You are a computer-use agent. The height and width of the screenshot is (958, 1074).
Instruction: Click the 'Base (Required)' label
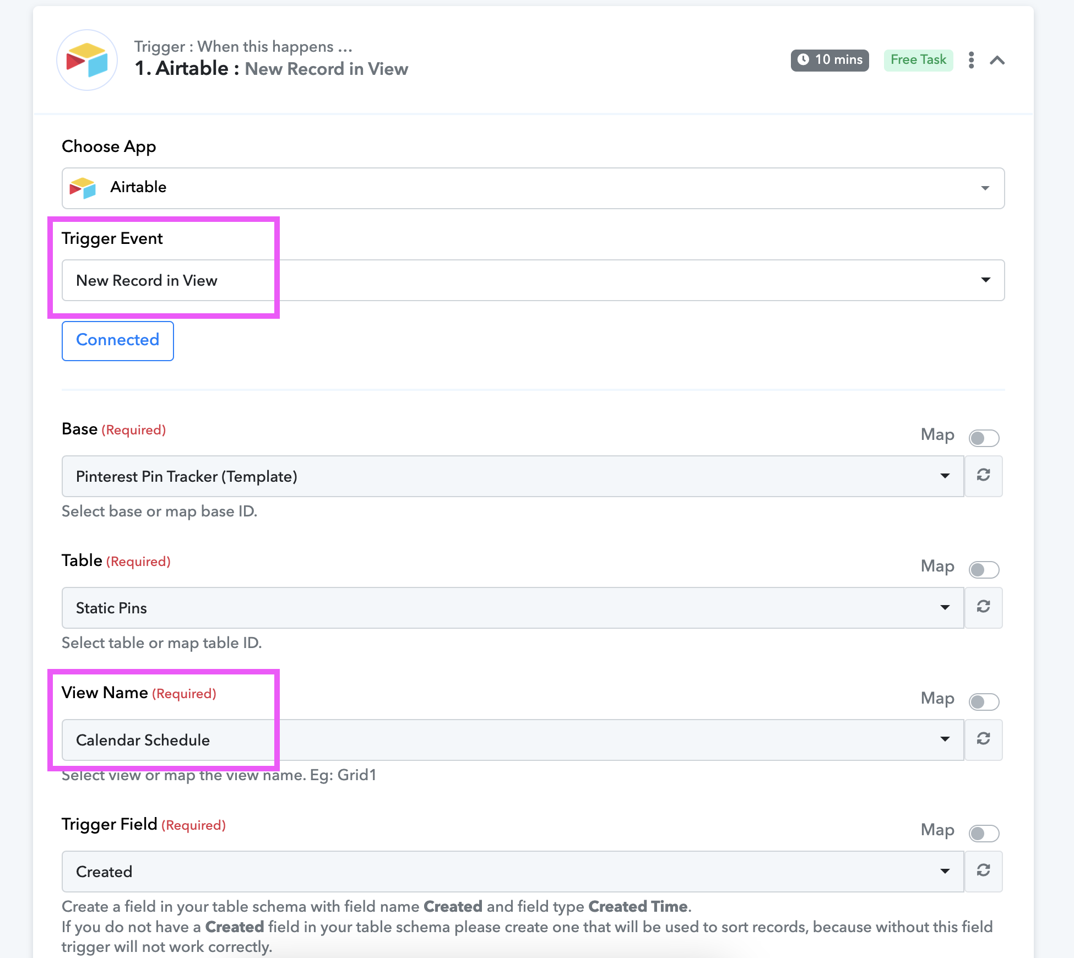click(114, 429)
